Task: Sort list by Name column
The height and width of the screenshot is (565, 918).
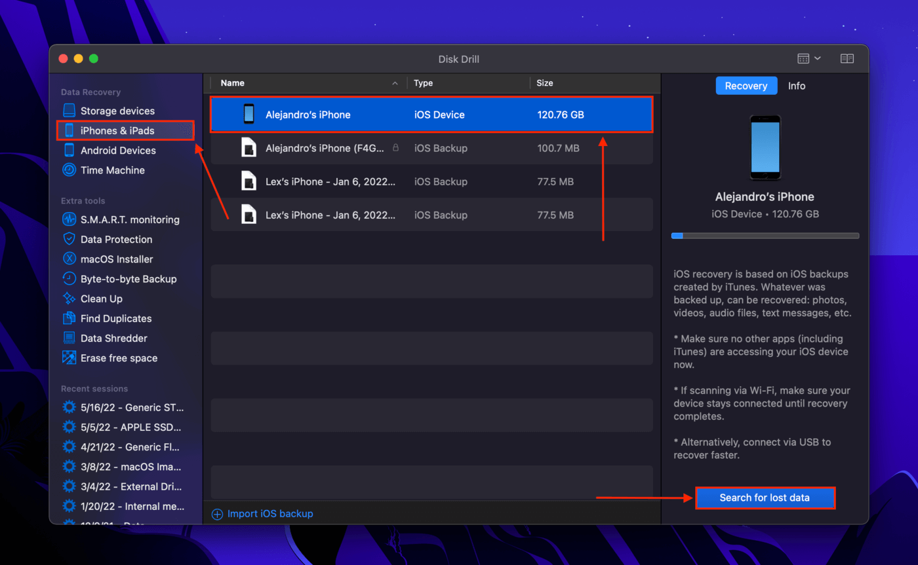Action: tap(309, 83)
